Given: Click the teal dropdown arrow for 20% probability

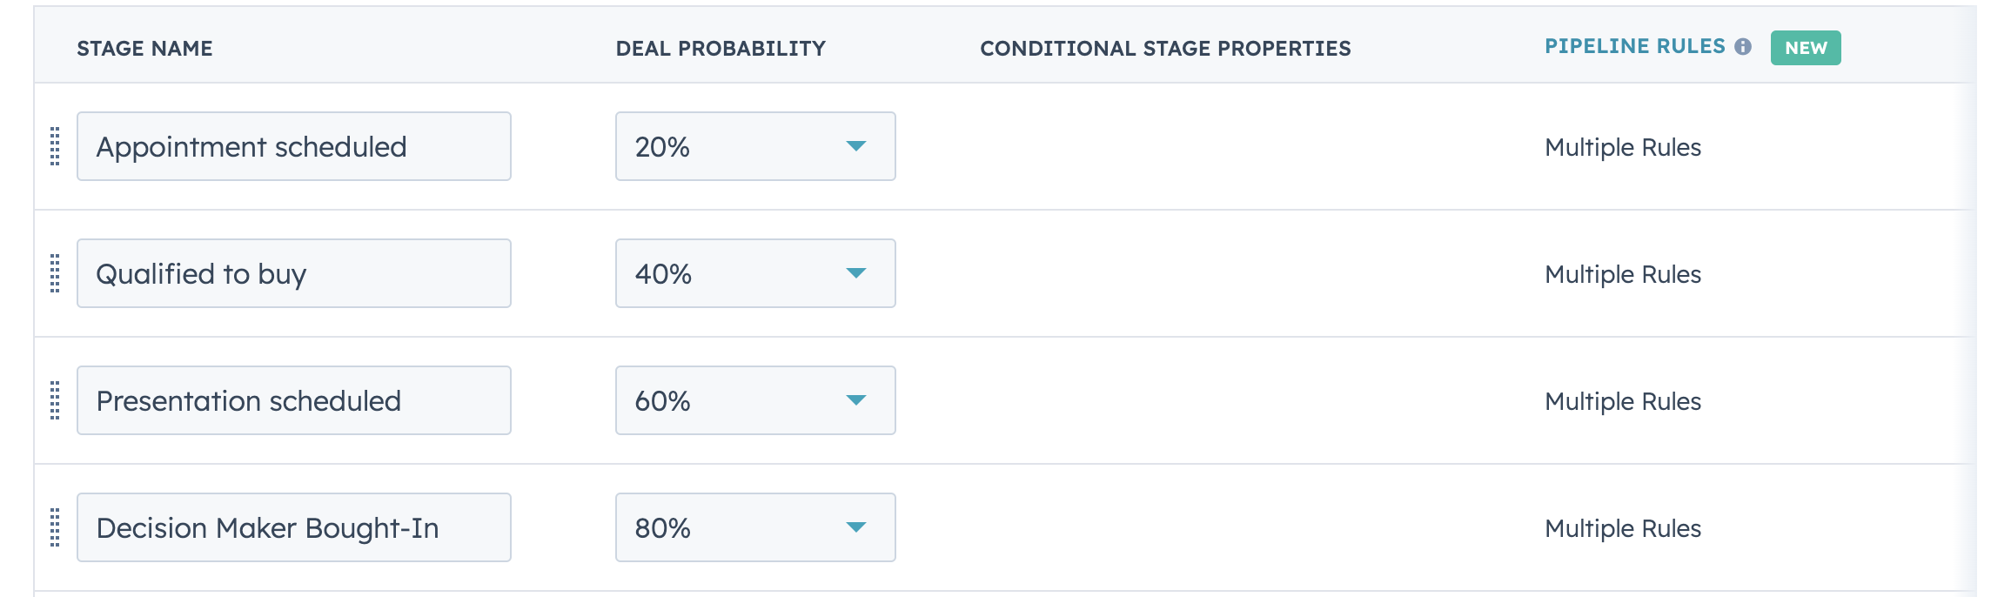Looking at the screenshot, I should coord(857,145).
